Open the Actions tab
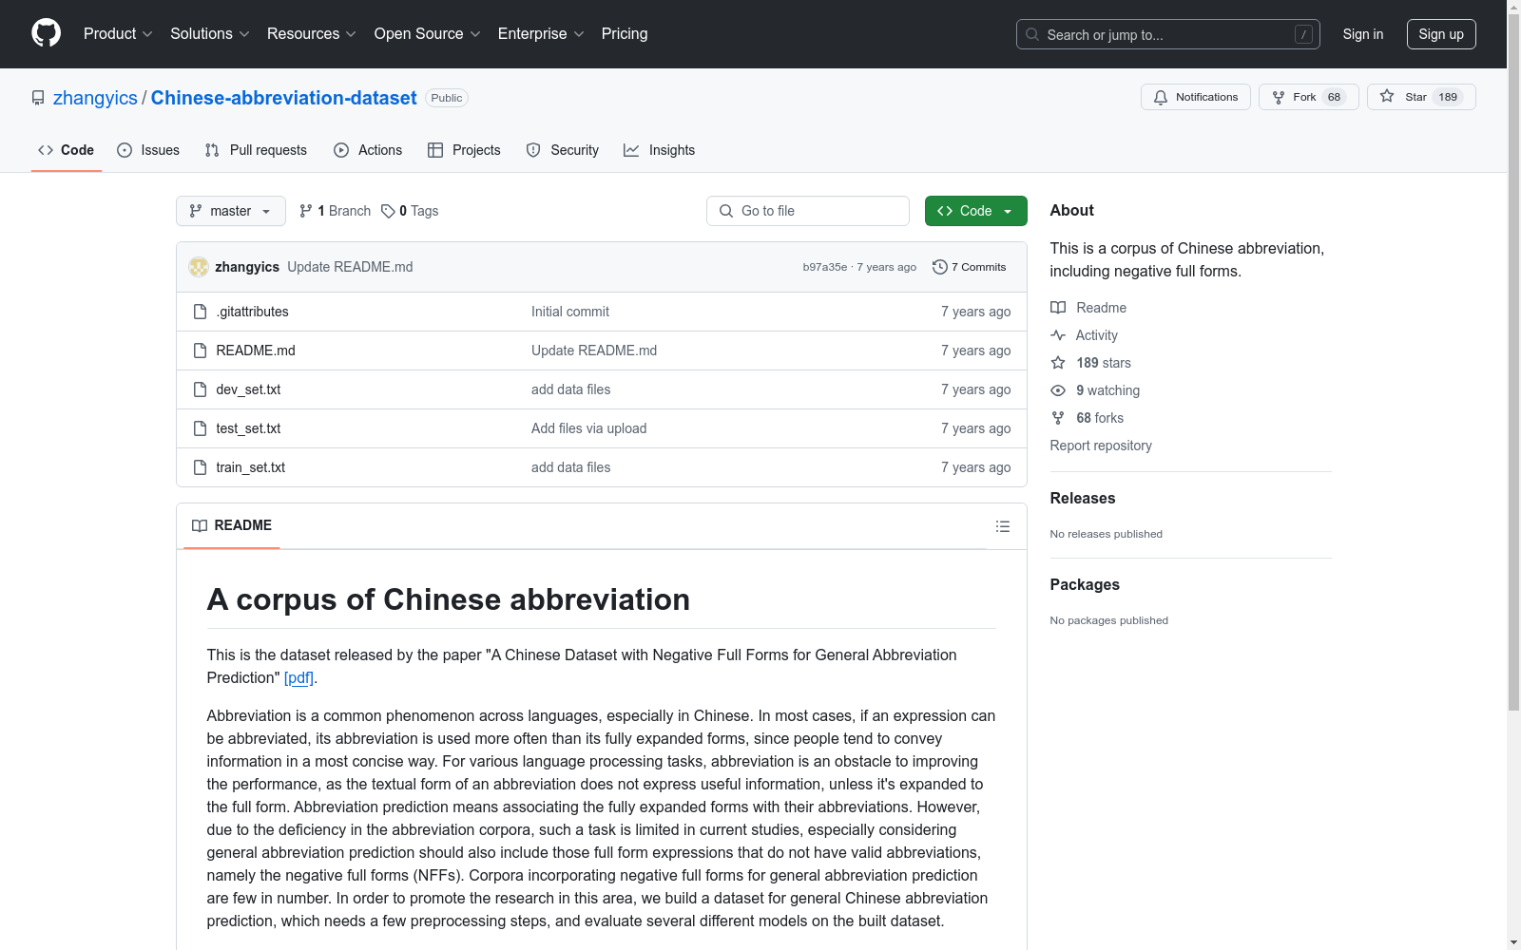The width and height of the screenshot is (1521, 950). pos(368,150)
